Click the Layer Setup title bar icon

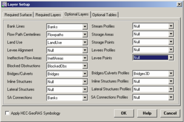[x=4, y=4]
